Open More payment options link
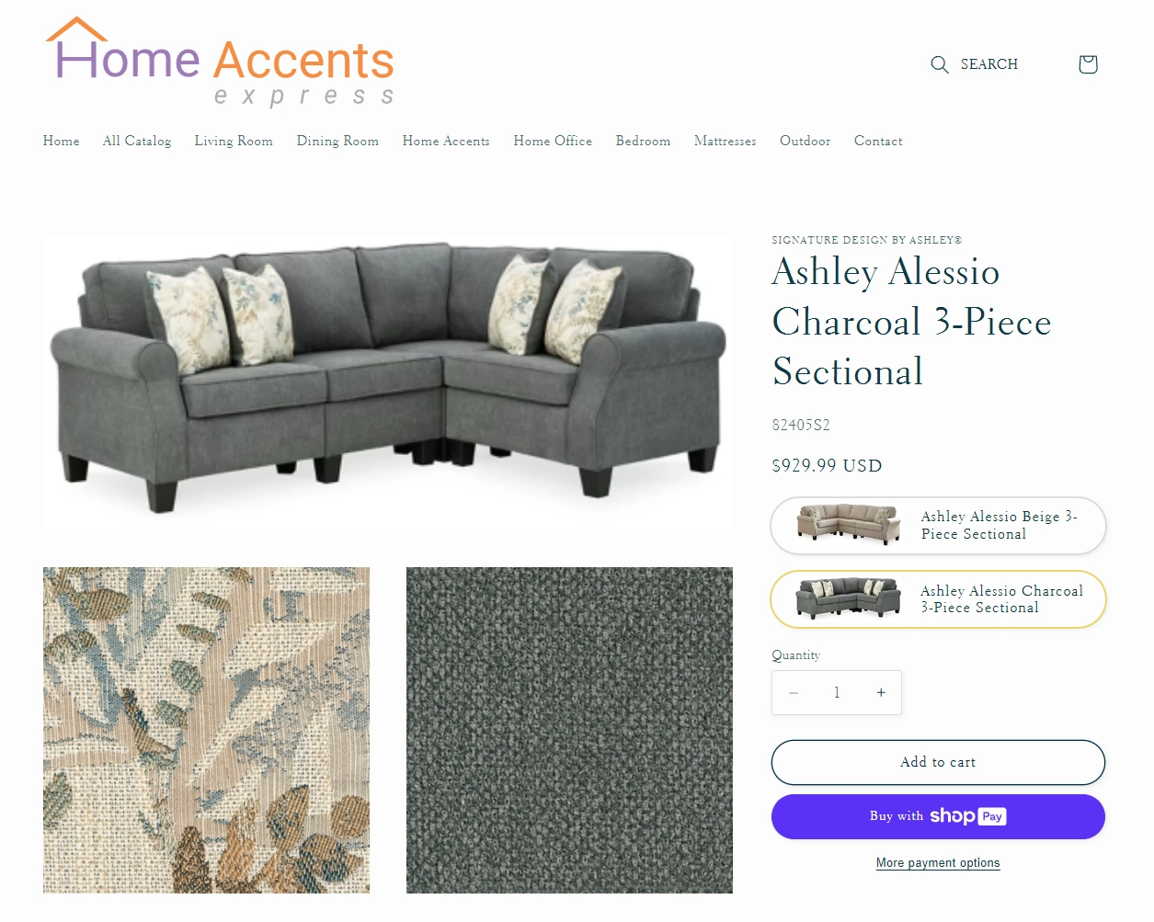This screenshot has height=922, width=1154. coord(938,863)
